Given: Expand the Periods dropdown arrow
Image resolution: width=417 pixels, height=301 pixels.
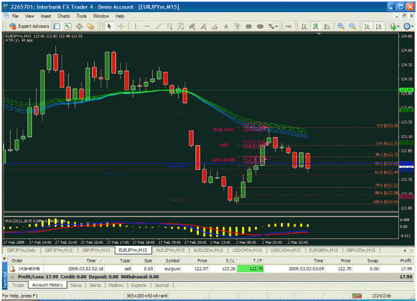Looking at the screenshot, I should coord(412,26).
